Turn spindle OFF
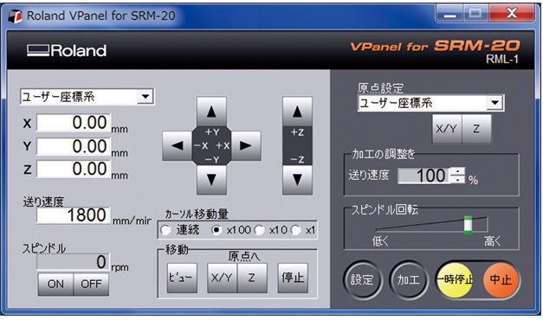Screen dimensions: 543x320 (91, 284)
